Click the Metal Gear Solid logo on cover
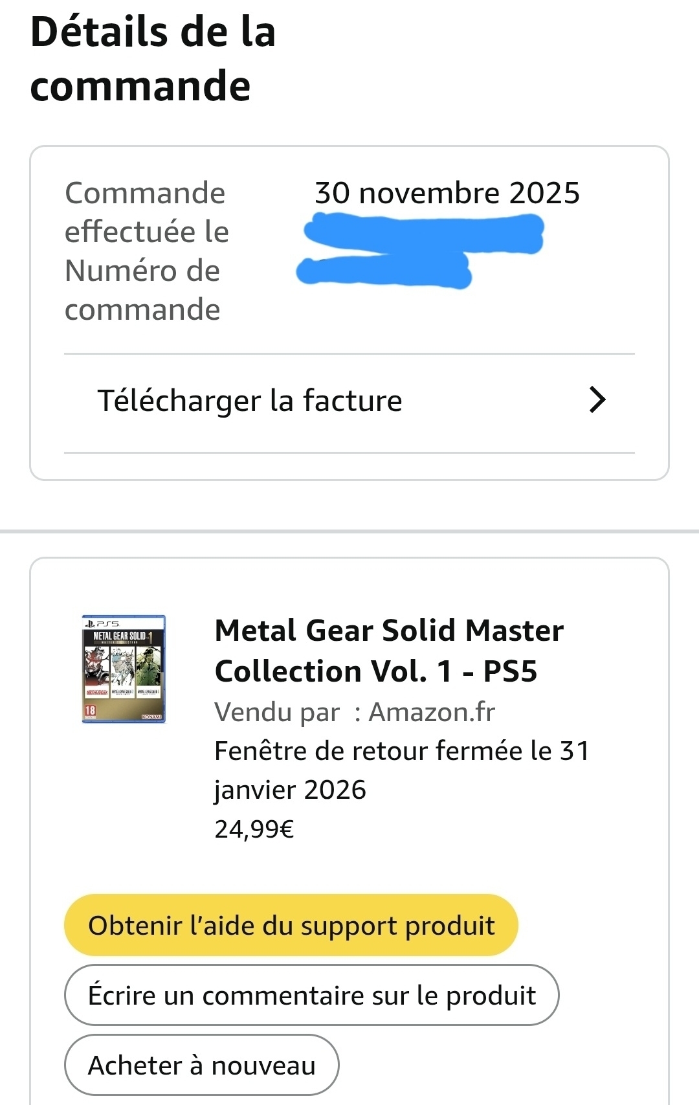 [119, 636]
